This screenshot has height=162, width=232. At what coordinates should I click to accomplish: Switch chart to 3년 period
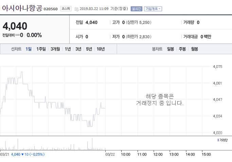tap(78, 49)
